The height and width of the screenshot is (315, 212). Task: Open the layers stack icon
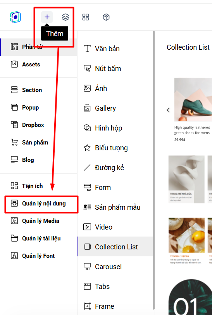tap(65, 17)
